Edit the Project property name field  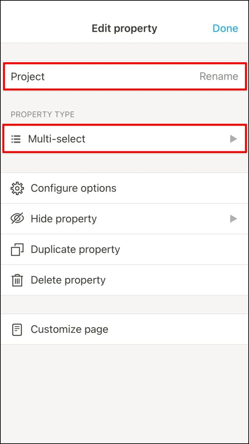point(125,76)
